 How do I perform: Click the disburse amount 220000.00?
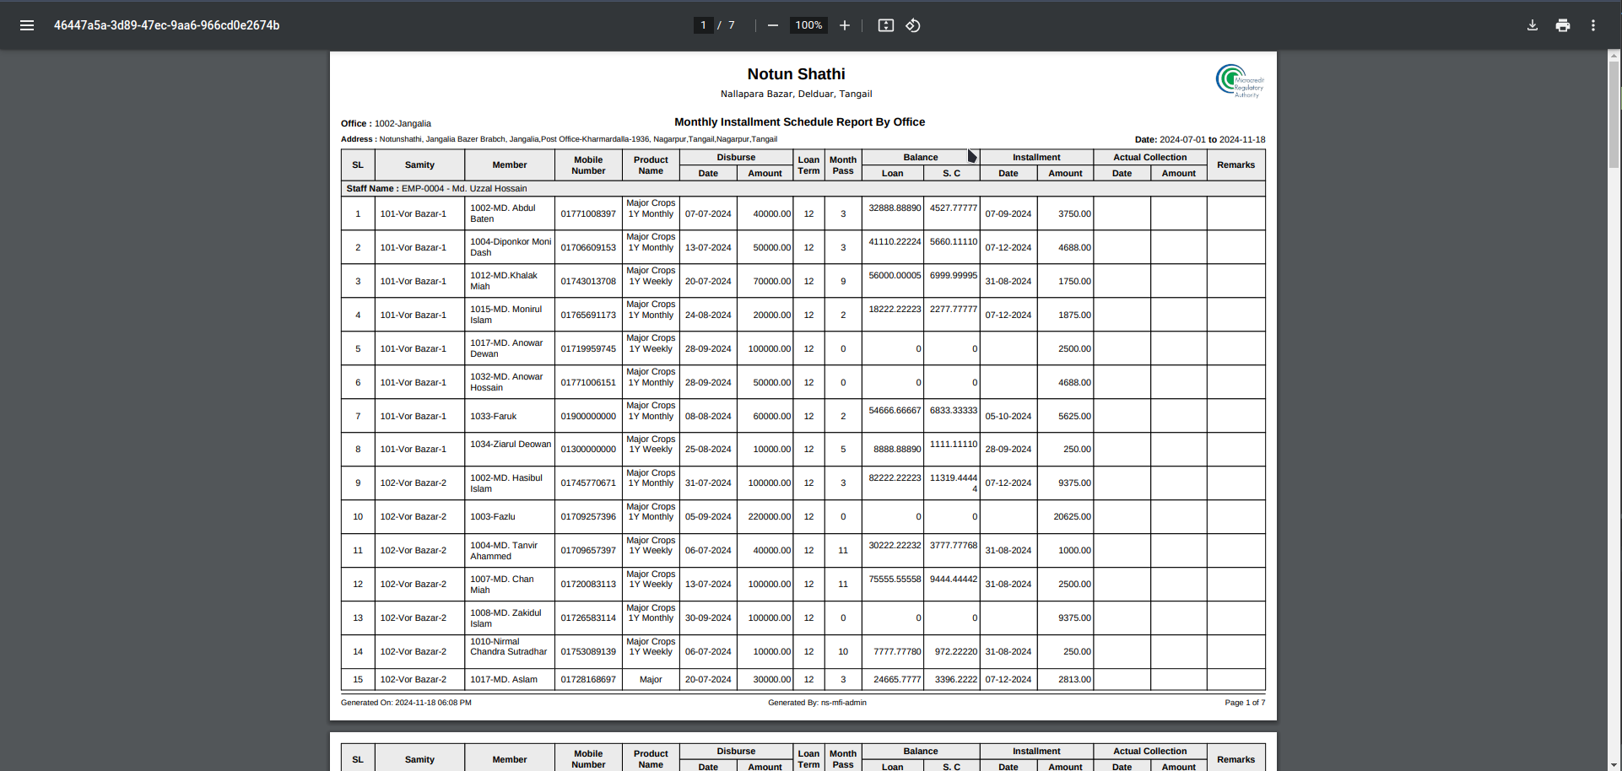click(x=770, y=516)
